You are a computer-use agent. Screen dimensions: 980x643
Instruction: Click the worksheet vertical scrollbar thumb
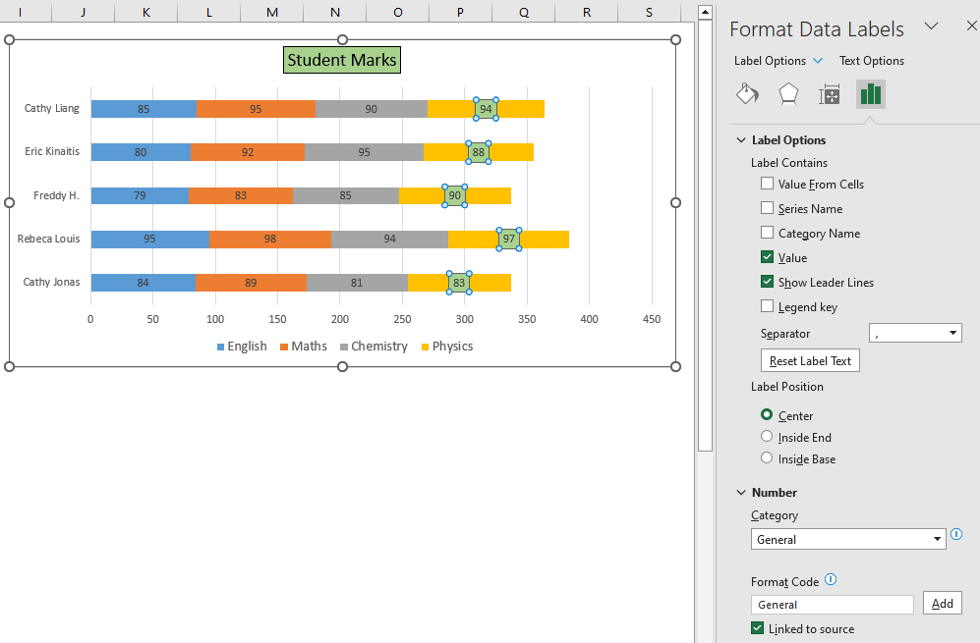click(705, 235)
